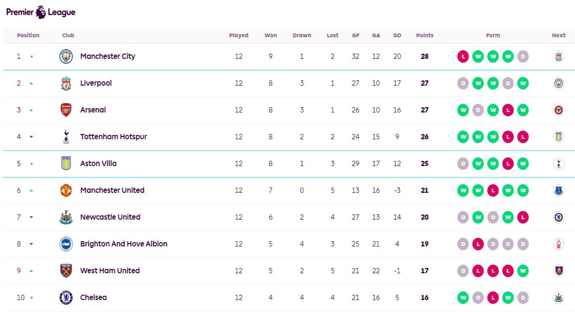
Task: Click the Chelsea crest beside the club name
Action: click(x=66, y=298)
